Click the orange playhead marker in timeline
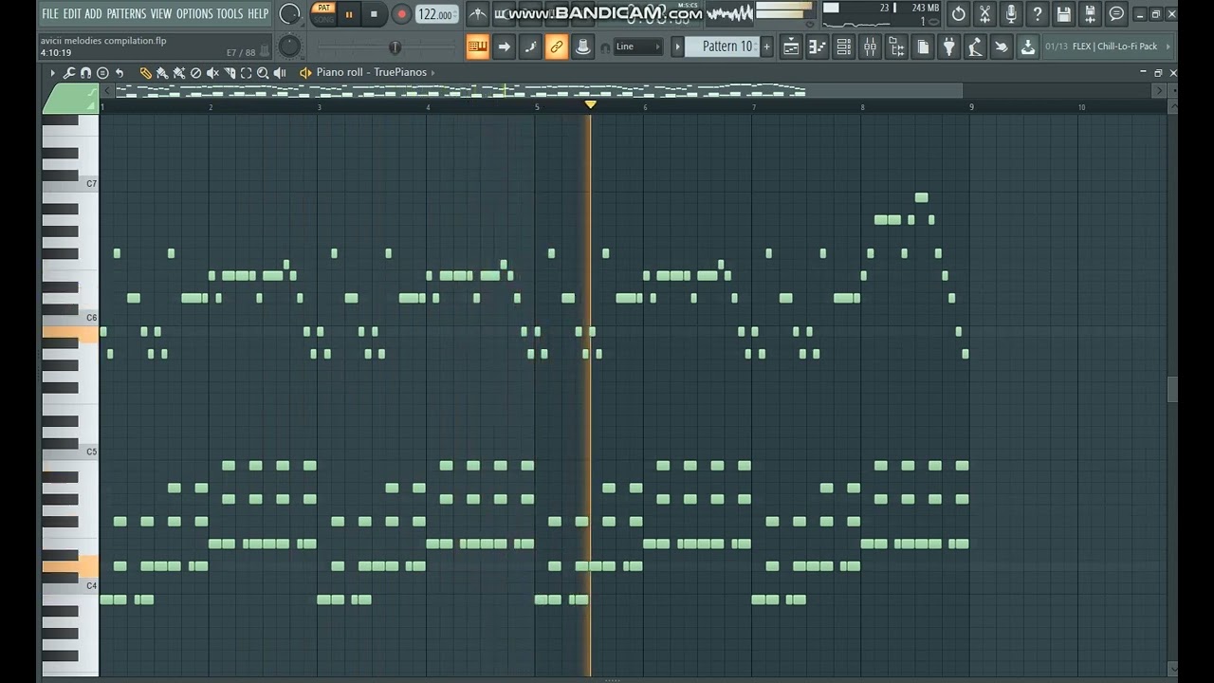 (590, 105)
